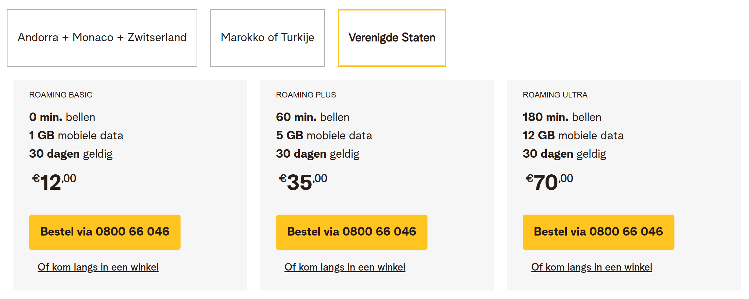Select the Andorra + Monaco + Zwitserland tab
This screenshot has width=749, height=299.
coord(102,38)
